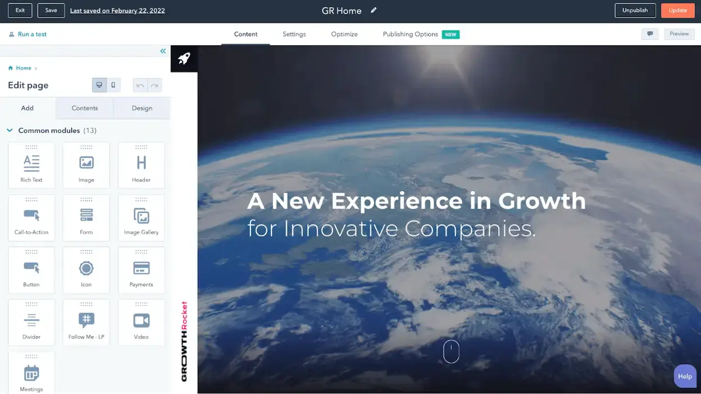Select the Add sidebar tab
This screenshot has height=394, width=701.
pos(28,108)
